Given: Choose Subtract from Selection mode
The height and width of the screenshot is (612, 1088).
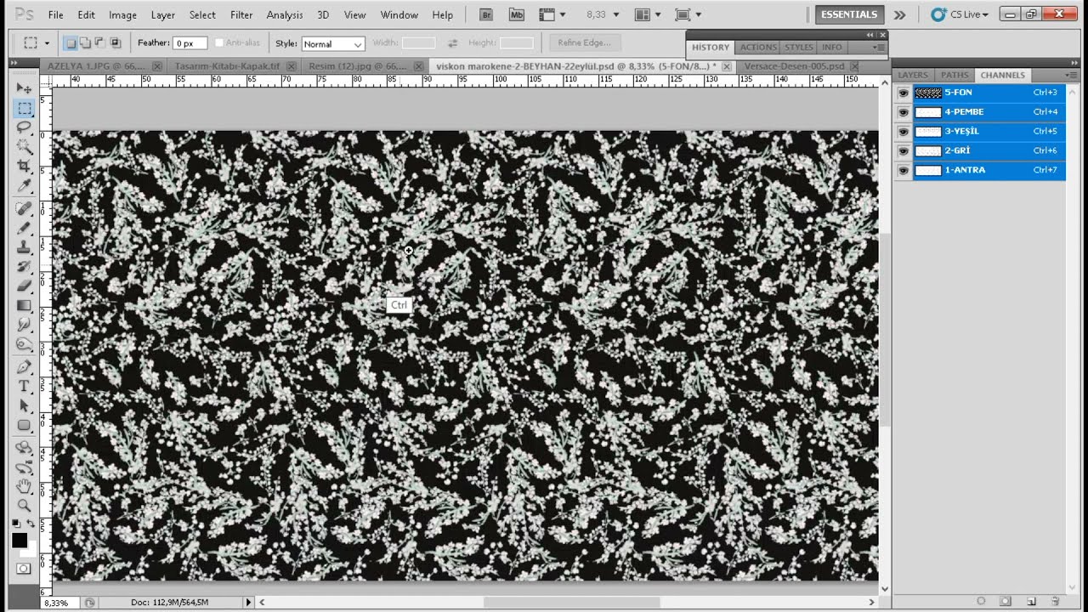Looking at the screenshot, I should pyautogui.click(x=100, y=42).
